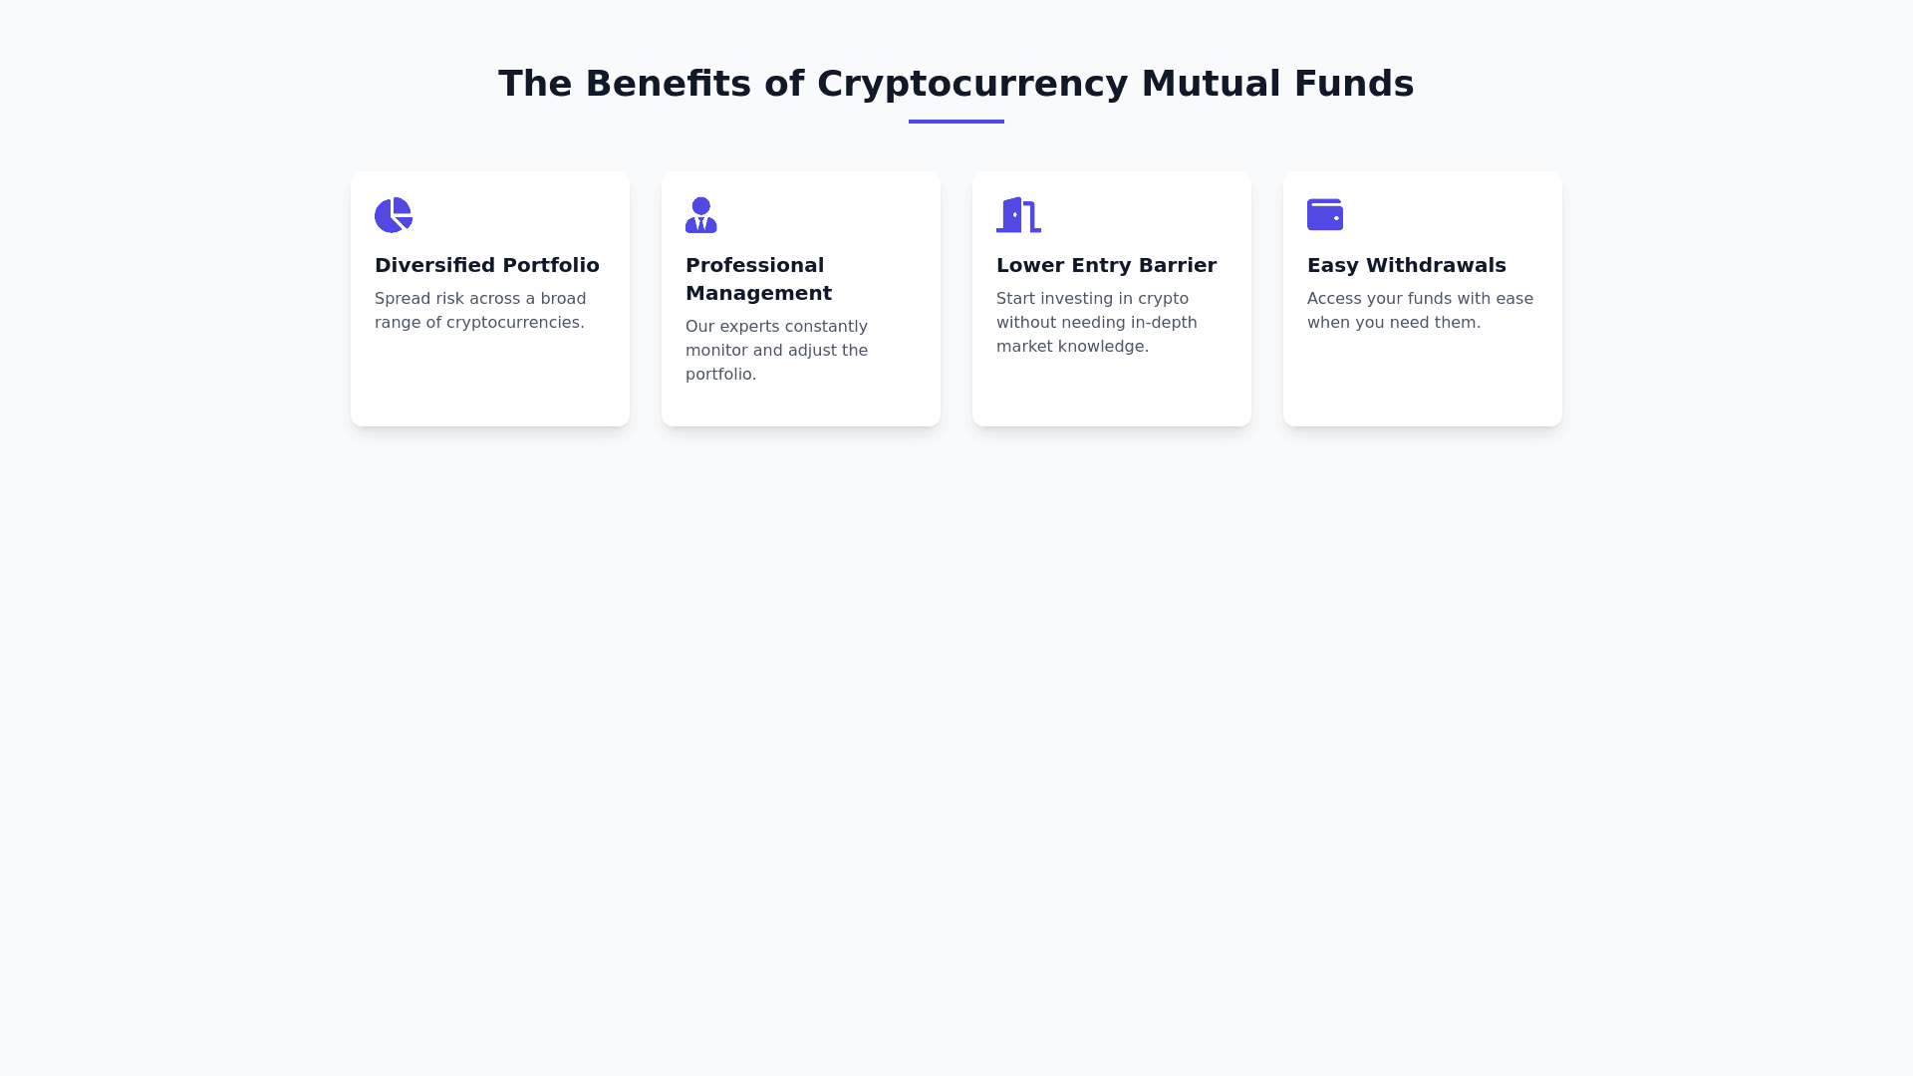The width and height of the screenshot is (1913, 1076).
Task: Click the 'Our experts constantly monitor' description
Action: (x=776, y=351)
